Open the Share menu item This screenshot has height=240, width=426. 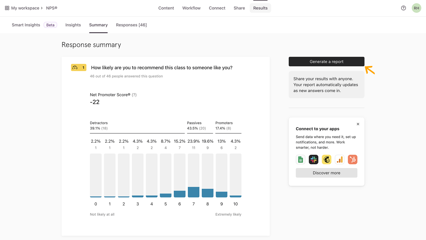(239, 8)
